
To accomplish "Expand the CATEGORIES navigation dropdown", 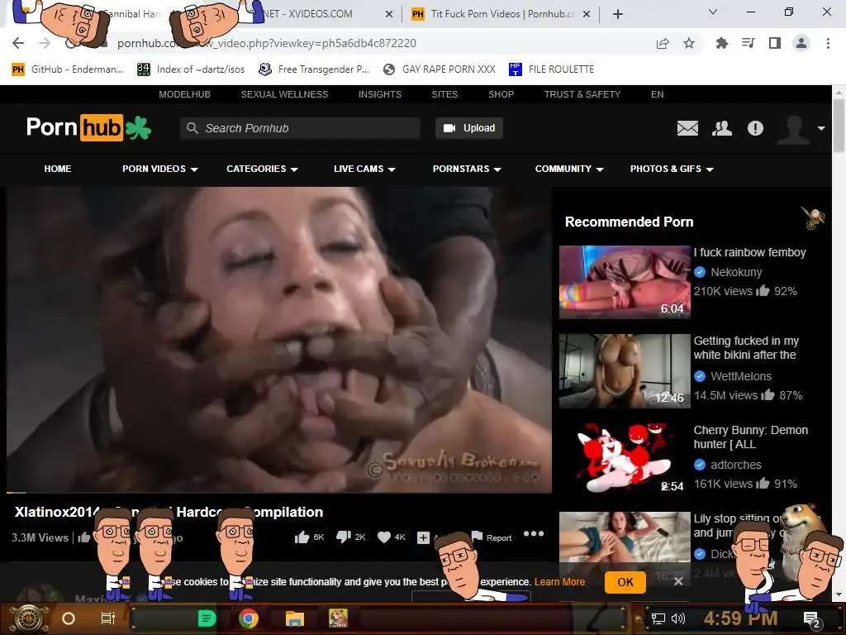I will point(262,169).
